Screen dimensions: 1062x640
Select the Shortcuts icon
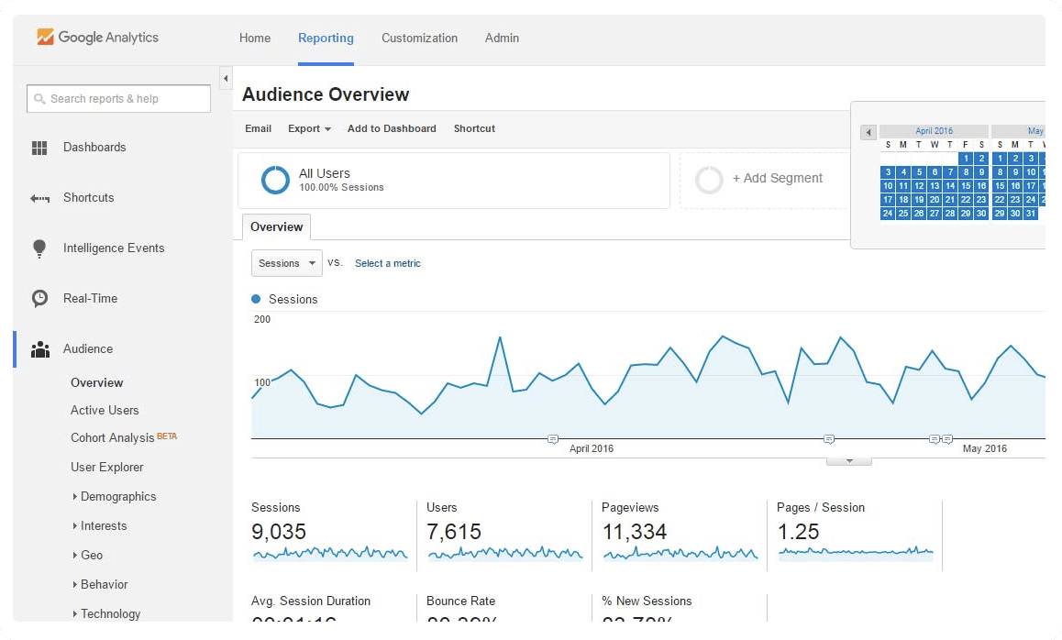pyautogui.click(x=39, y=197)
